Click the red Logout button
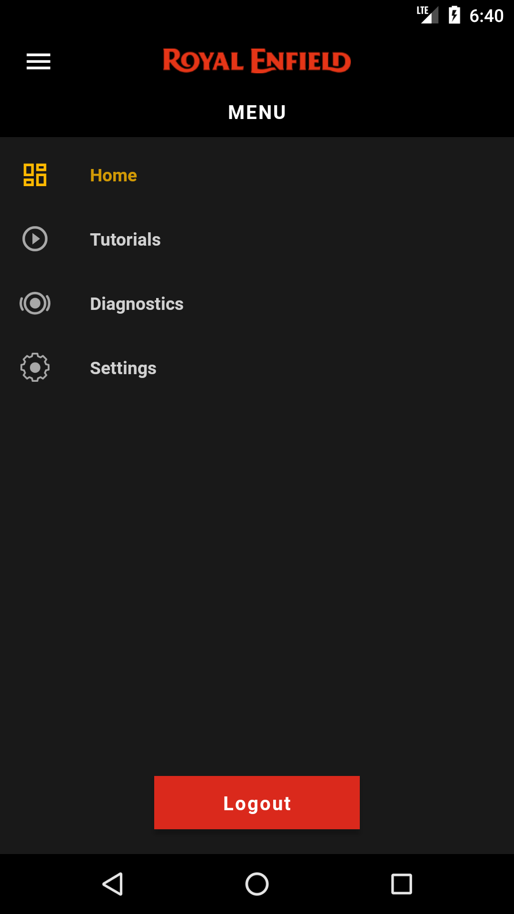Viewport: 514px width, 914px height. [x=257, y=803]
